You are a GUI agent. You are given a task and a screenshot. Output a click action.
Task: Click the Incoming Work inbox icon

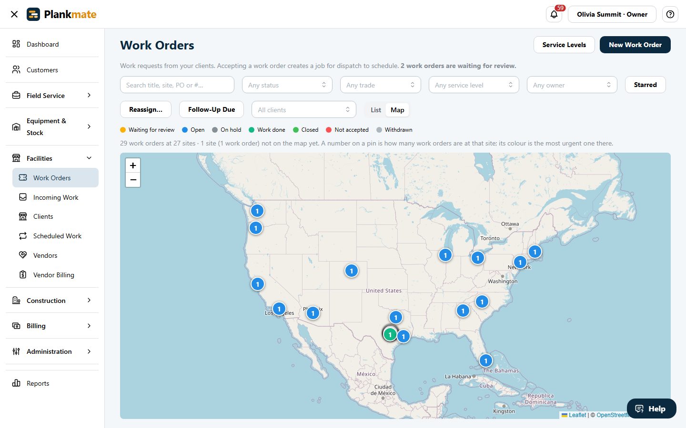pyautogui.click(x=23, y=197)
